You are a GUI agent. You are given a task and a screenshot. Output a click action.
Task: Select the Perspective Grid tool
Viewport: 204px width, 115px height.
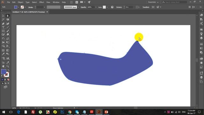(x=8, y=46)
